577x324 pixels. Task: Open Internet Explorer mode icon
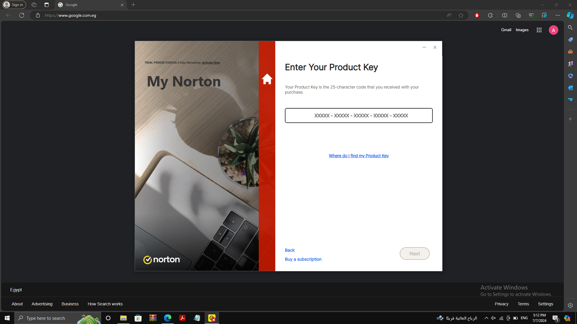[x=545, y=15]
